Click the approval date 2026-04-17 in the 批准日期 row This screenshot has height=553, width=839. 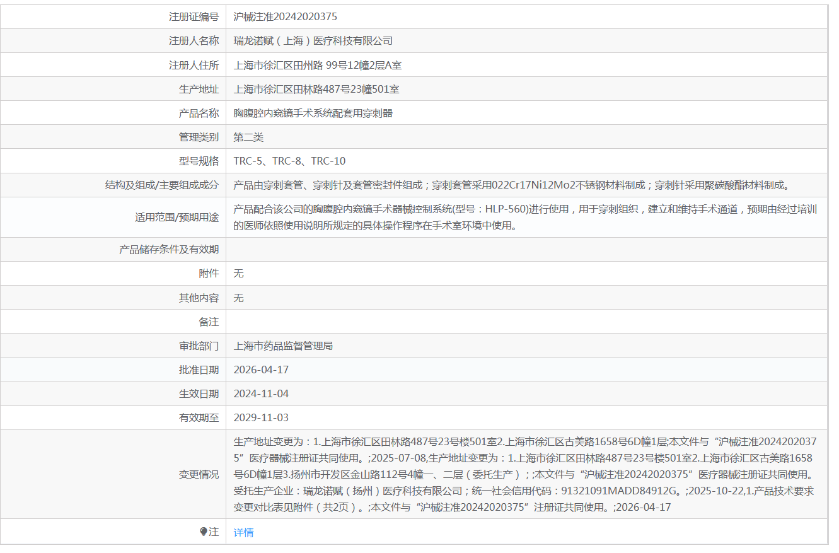(261, 370)
